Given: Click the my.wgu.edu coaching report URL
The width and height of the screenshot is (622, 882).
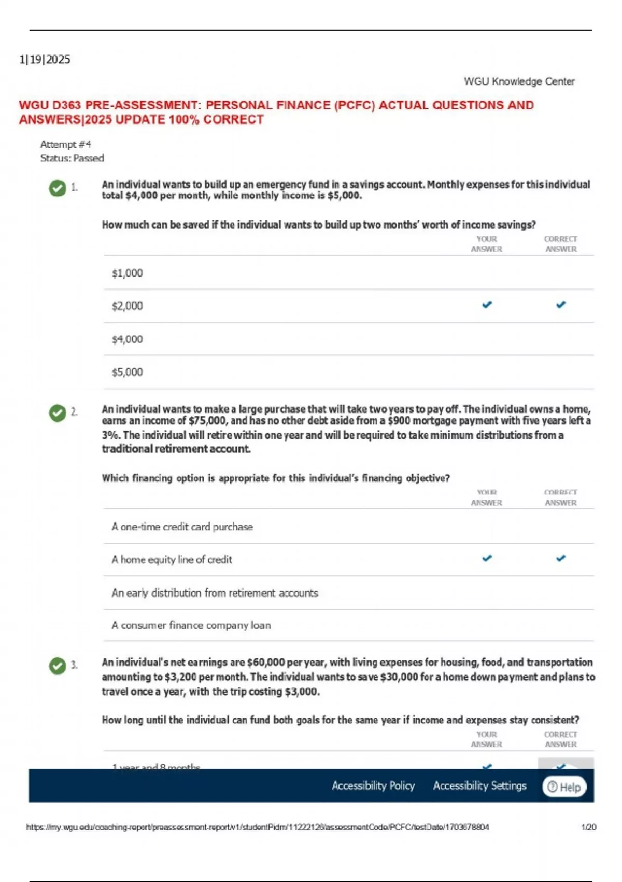Looking at the screenshot, I should [258, 827].
